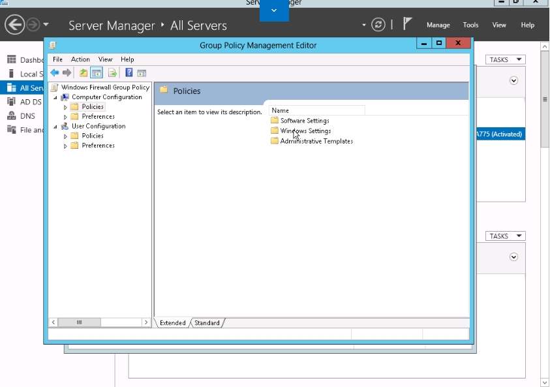Open the upper TASKS dropdown
The height and width of the screenshot is (387, 550).
point(506,59)
